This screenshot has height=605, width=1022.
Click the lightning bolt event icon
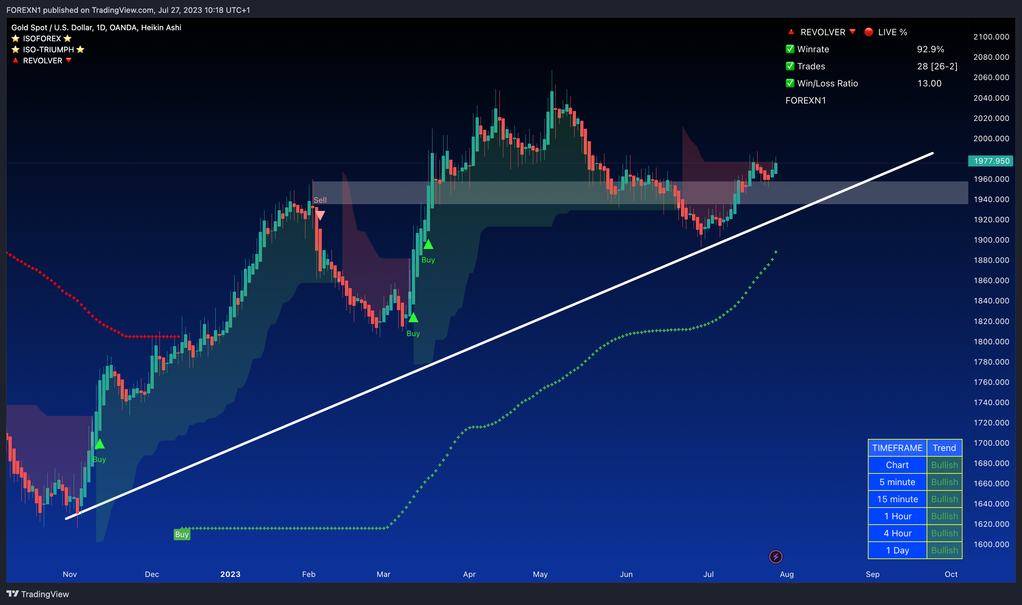click(775, 557)
